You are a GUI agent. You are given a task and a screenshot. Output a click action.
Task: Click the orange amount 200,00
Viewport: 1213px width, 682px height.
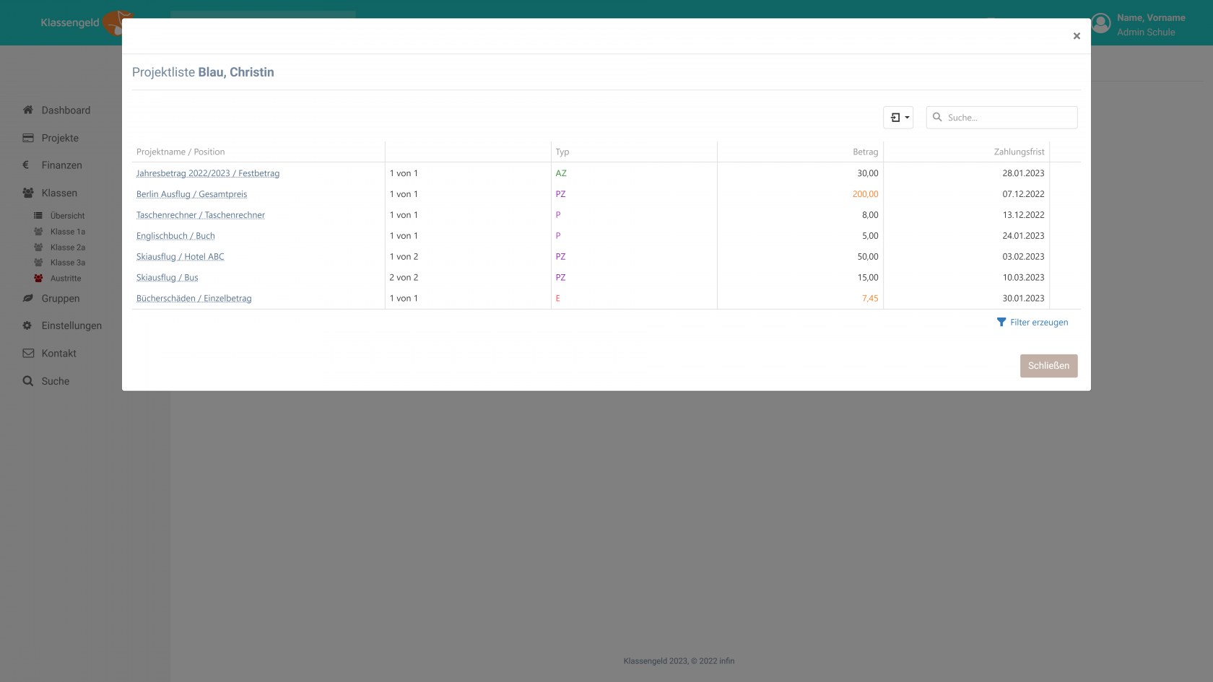[865, 194]
